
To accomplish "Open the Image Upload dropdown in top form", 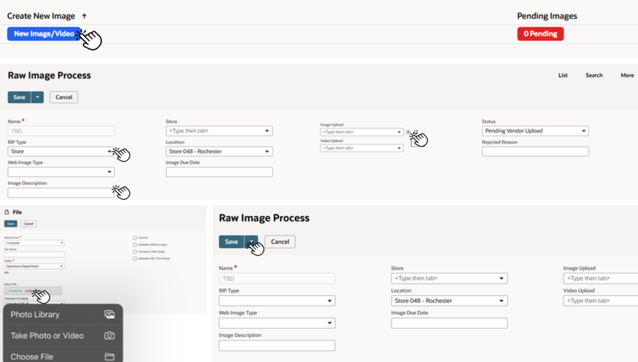I will (362, 132).
